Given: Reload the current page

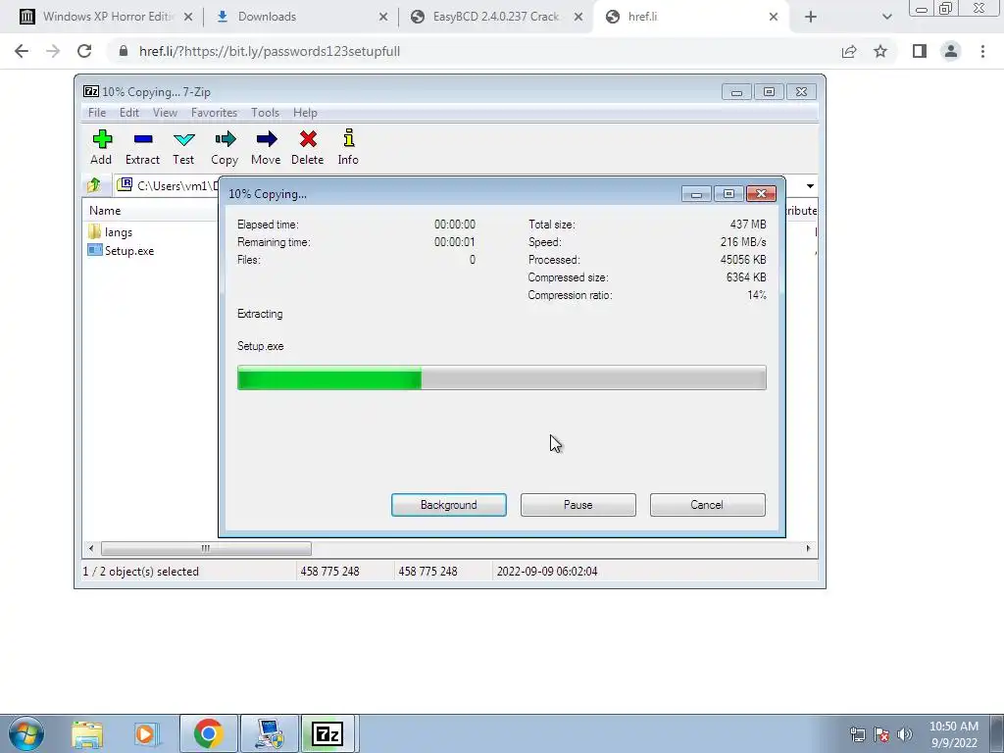Looking at the screenshot, I should [84, 51].
